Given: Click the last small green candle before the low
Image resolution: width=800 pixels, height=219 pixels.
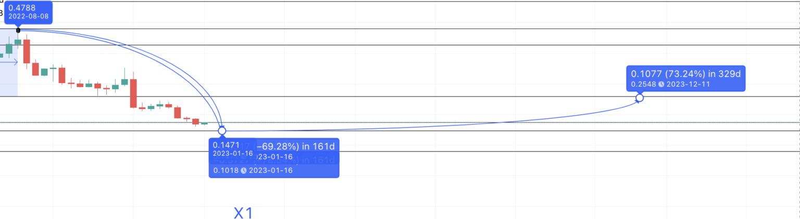Looking at the screenshot, I should tap(204, 124).
